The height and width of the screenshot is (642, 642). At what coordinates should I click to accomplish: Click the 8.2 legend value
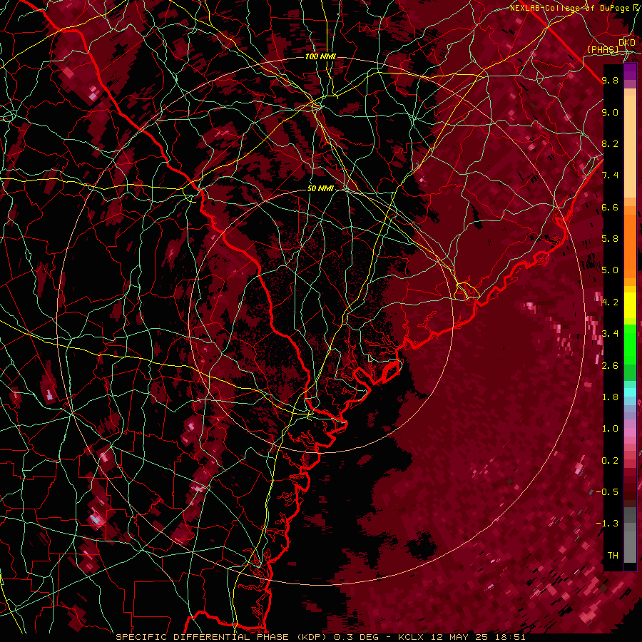pos(610,143)
